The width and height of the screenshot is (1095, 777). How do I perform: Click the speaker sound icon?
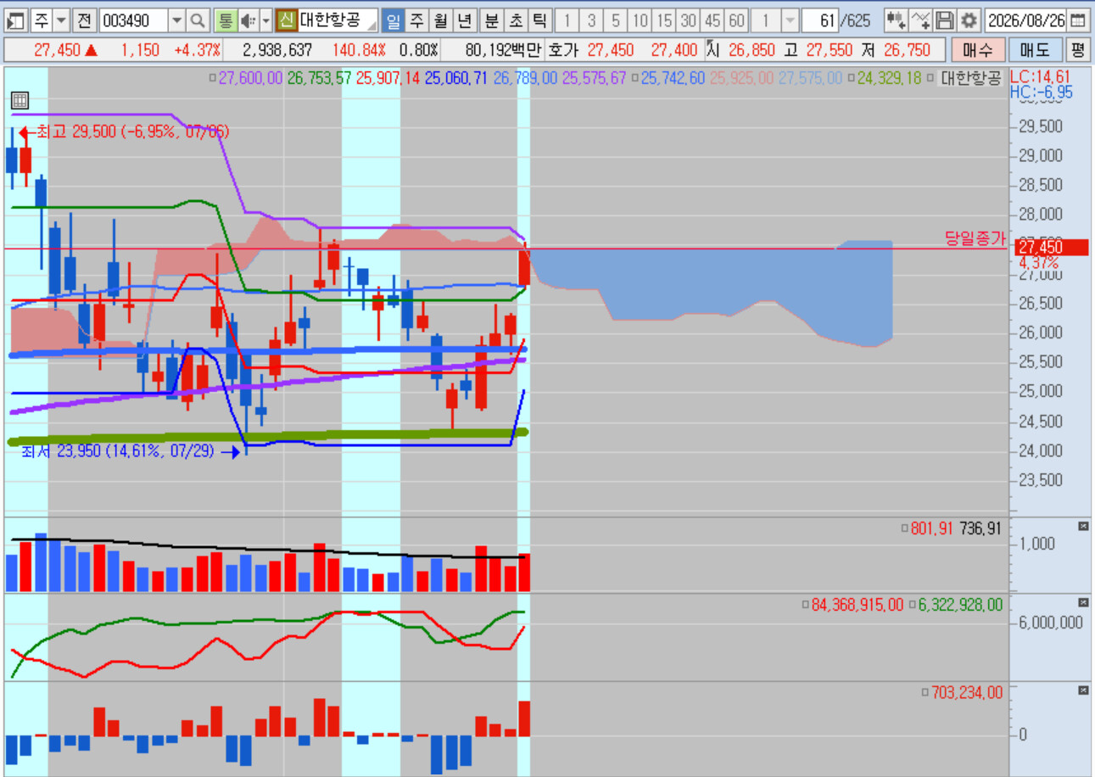pos(248,20)
